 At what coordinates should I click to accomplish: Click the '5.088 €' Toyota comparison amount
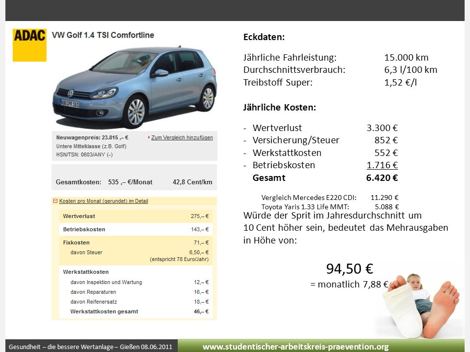[x=387, y=207]
